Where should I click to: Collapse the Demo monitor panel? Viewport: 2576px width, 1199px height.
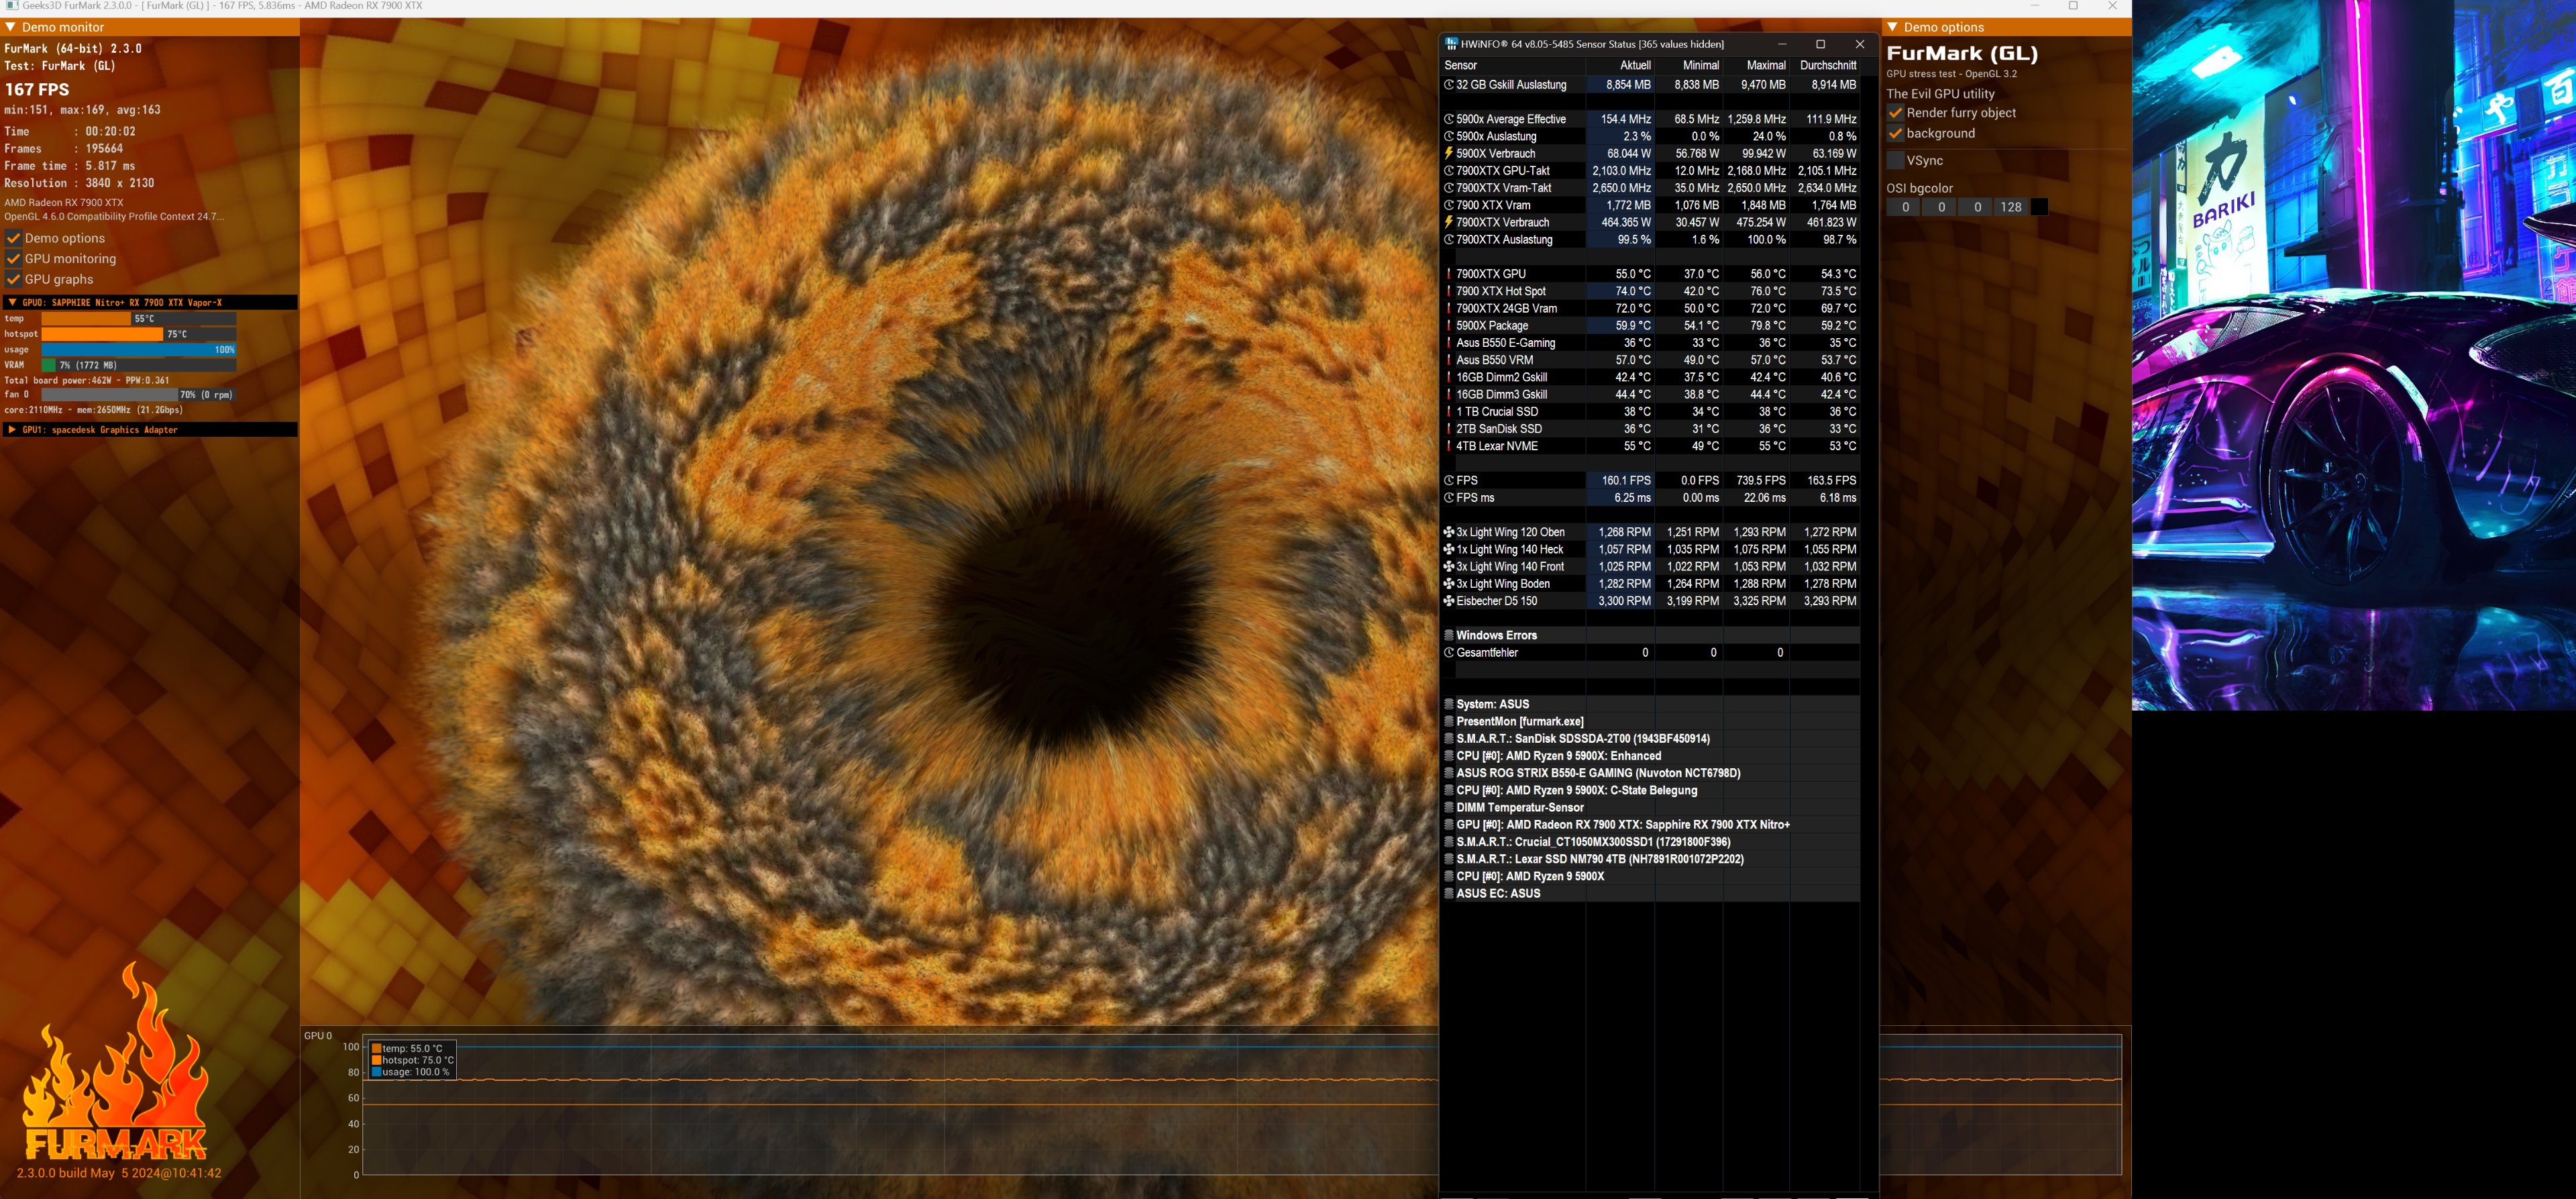pos(11,27)
